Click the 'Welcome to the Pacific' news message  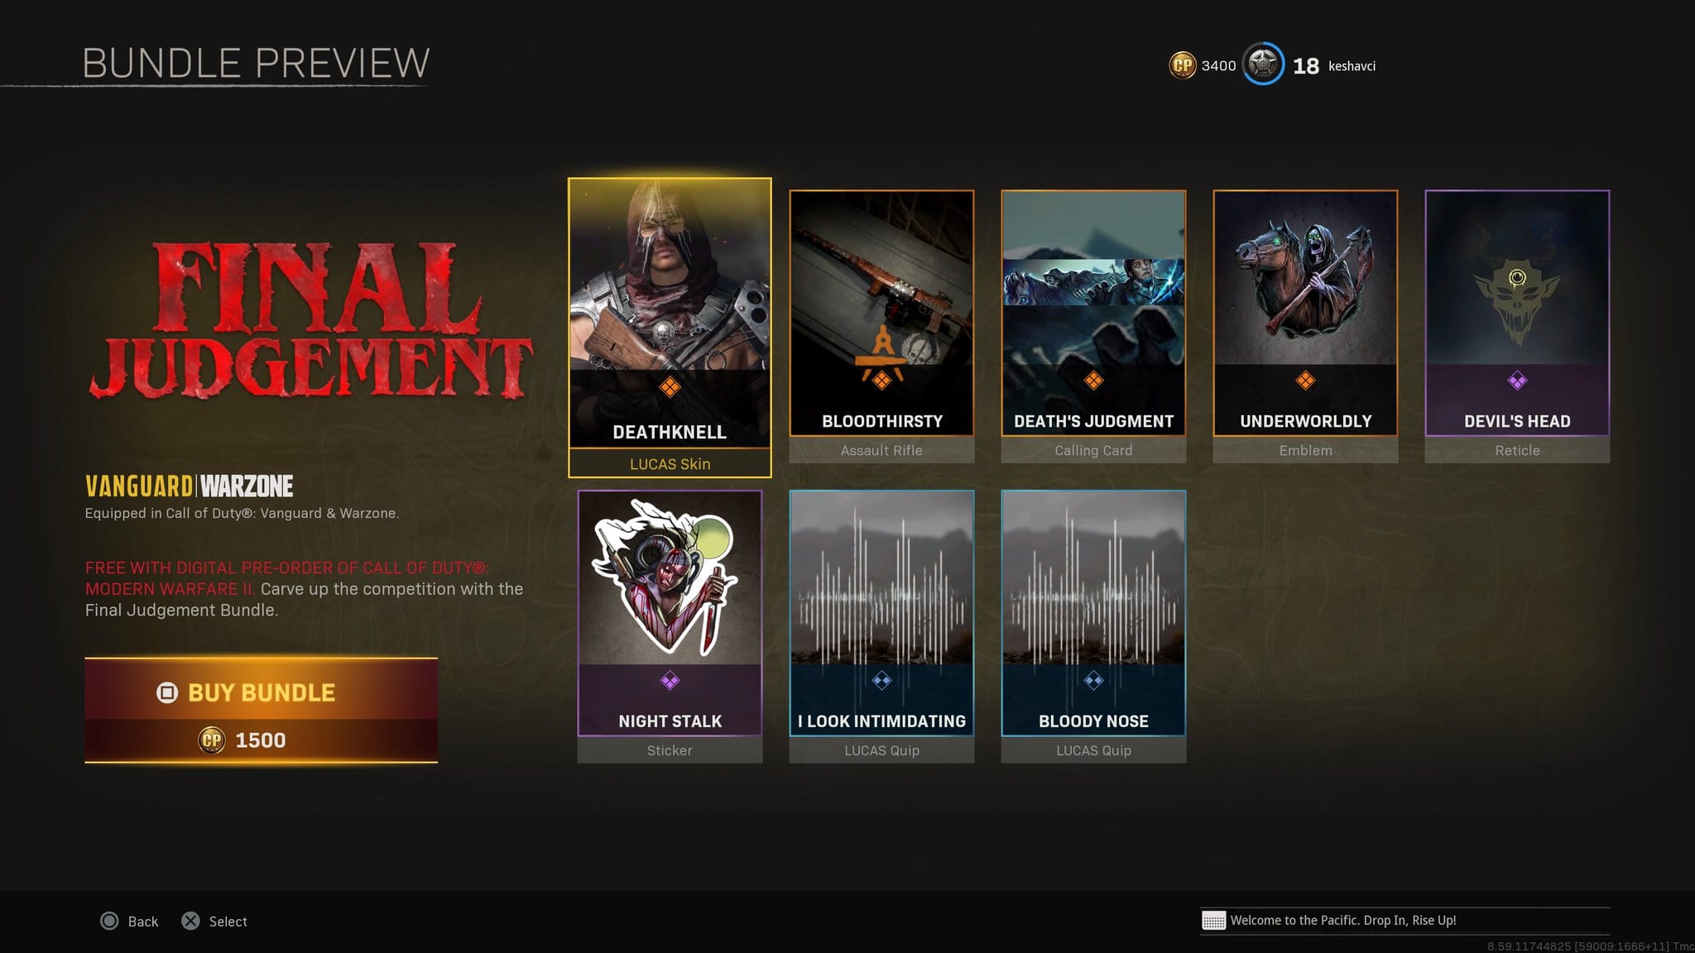pos(1342,921)
